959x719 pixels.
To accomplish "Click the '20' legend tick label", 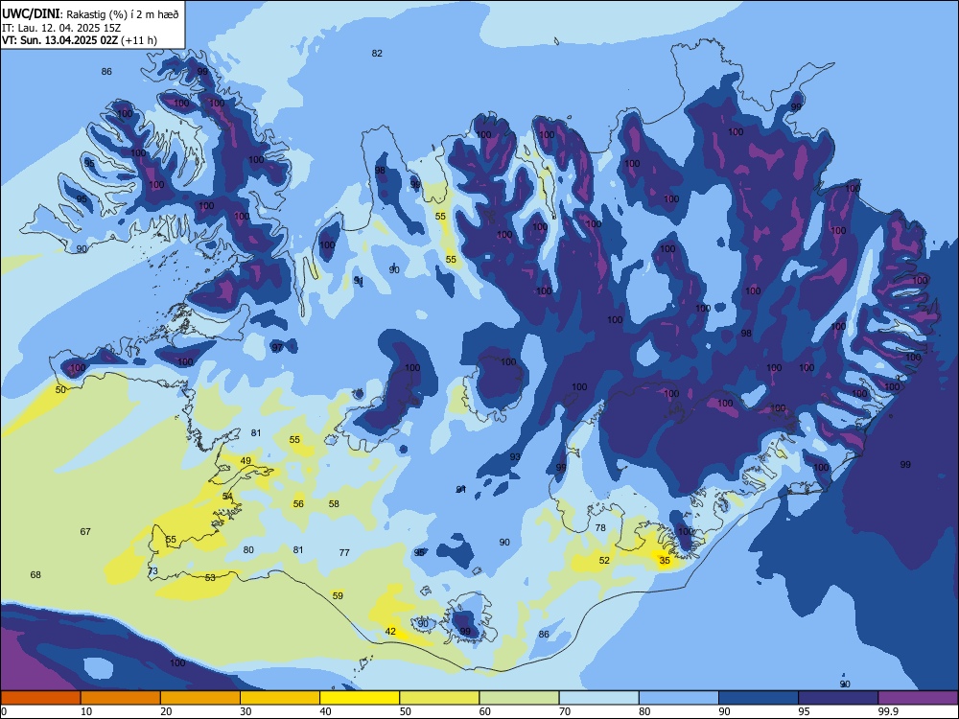I will click(x=166, y=711).
